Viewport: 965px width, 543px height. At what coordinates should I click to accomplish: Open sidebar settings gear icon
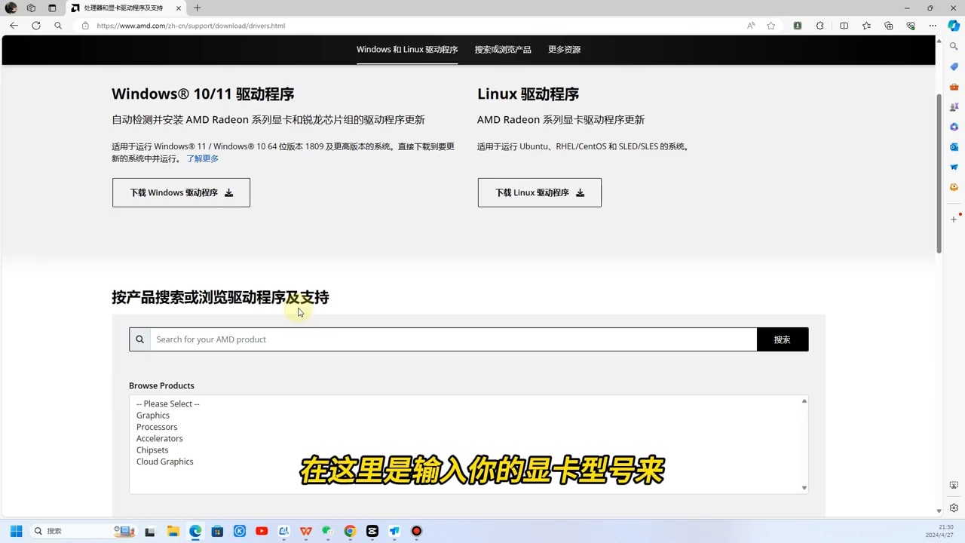click(954, 508)
